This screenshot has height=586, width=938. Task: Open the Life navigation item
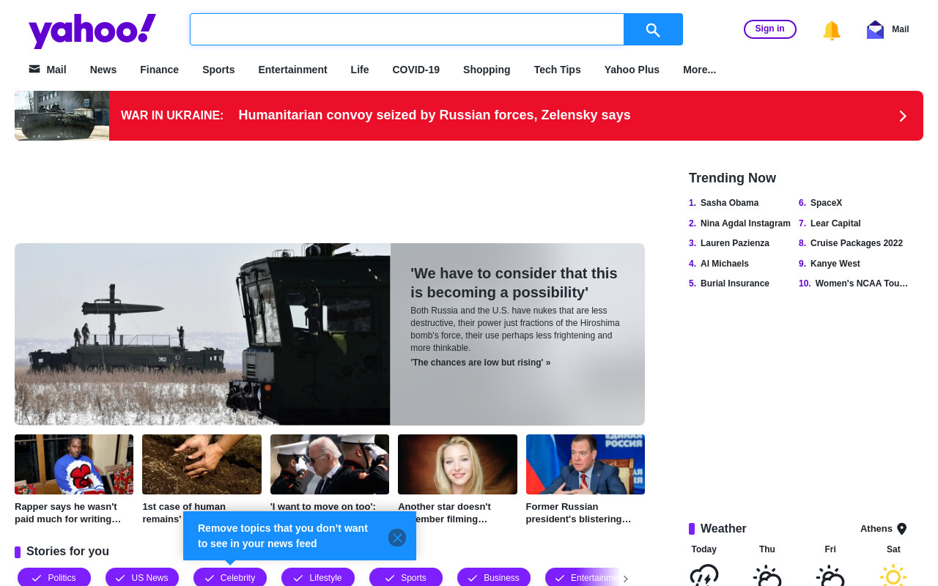pos(360,70)
